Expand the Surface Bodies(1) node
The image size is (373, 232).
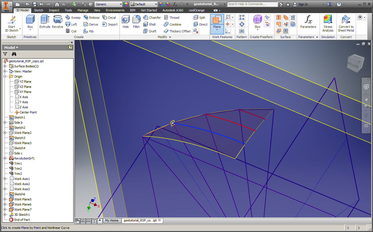coord(5,66)
